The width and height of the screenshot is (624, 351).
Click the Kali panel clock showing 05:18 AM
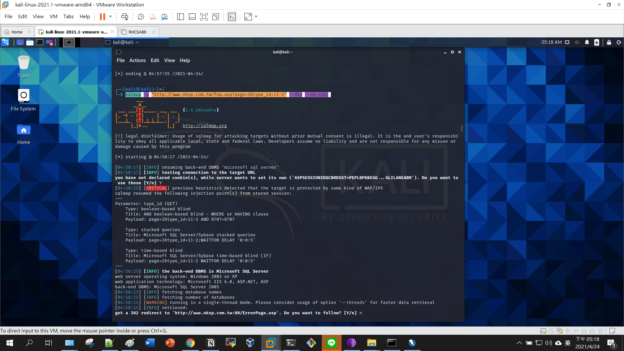[552, 42]
